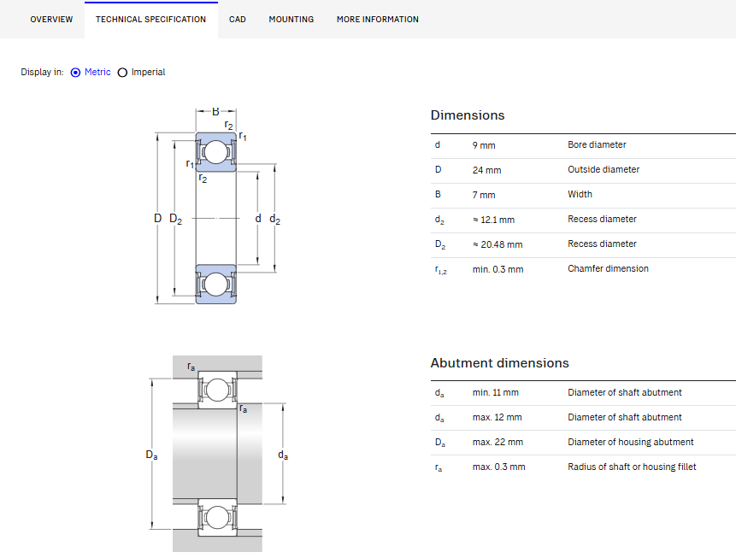Viewport: 736px width, 558px height.
Task: Click the min. 0.3 mm chamfer value
Action: [x=498, y=269]
